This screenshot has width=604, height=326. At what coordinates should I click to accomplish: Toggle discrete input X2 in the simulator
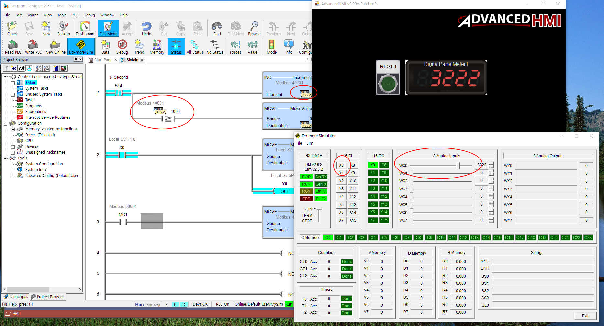341,181
